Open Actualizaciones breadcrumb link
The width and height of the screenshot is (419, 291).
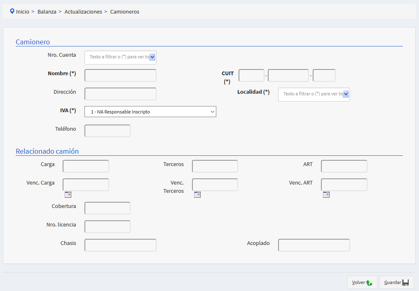[83, 12]
